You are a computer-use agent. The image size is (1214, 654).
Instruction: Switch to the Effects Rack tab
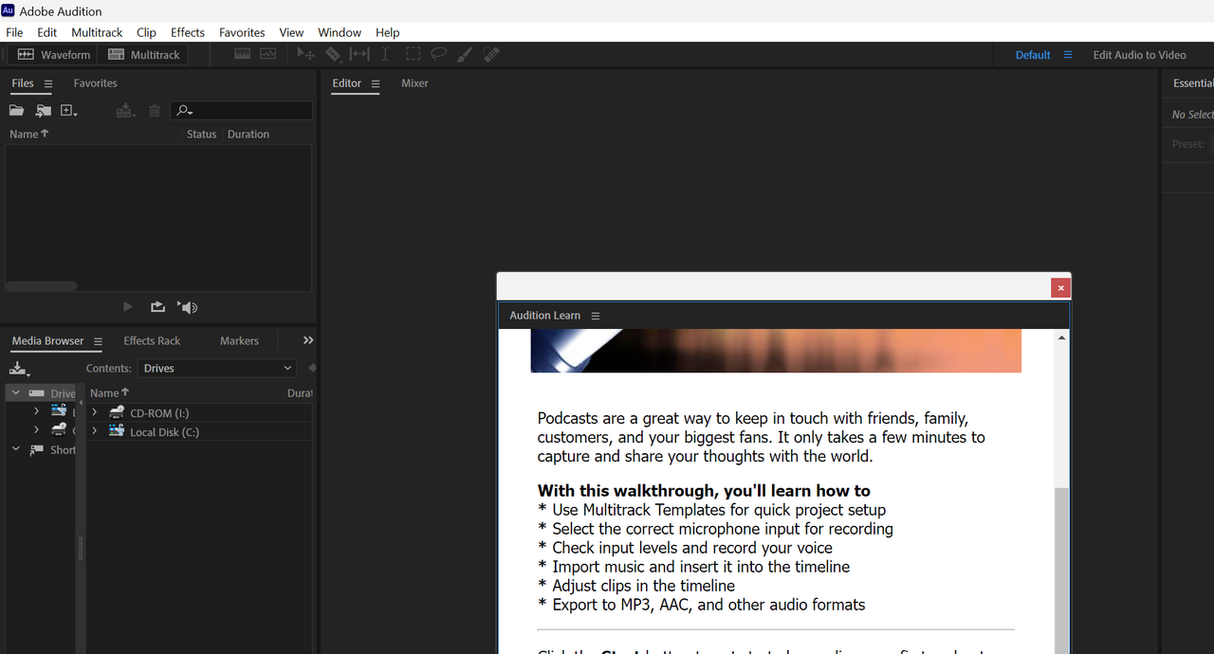click(x=152, y=341)
